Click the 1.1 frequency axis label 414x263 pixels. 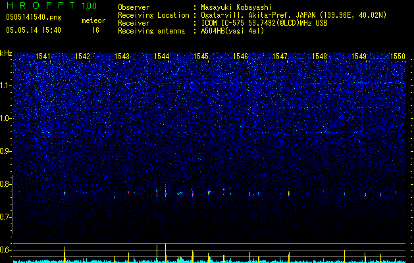6,85
